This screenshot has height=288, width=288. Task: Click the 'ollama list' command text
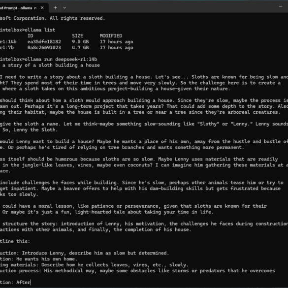[x=40, y=30]
